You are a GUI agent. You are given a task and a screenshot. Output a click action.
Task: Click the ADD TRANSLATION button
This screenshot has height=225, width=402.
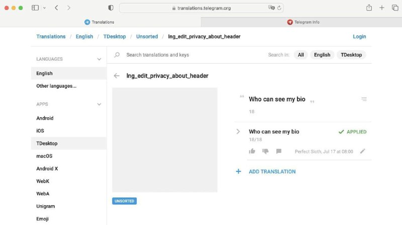272,171
